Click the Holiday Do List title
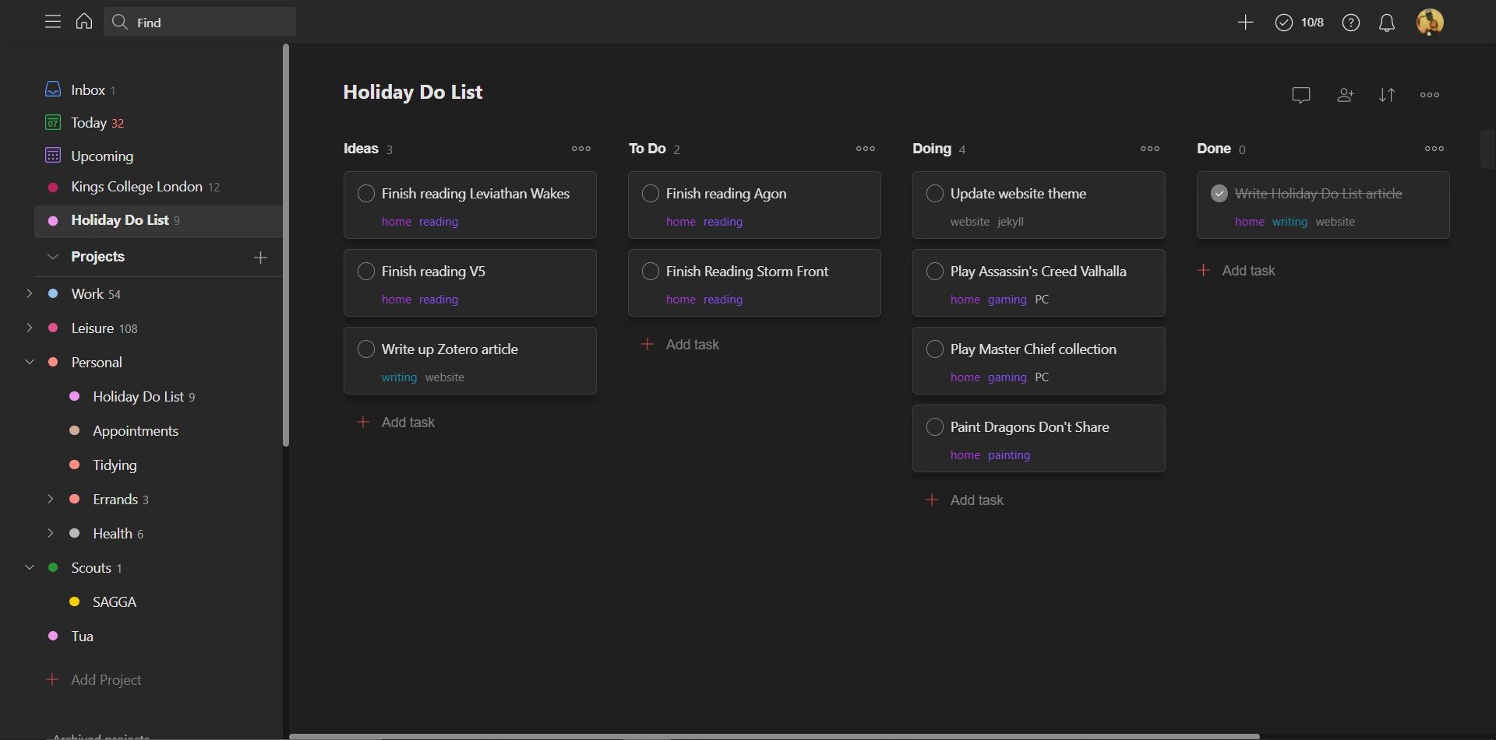 point(413,92)
